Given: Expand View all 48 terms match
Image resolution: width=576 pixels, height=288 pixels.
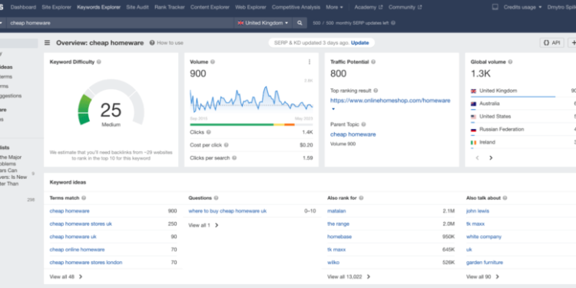Looking at the screenshot, I should pos(66,276).
